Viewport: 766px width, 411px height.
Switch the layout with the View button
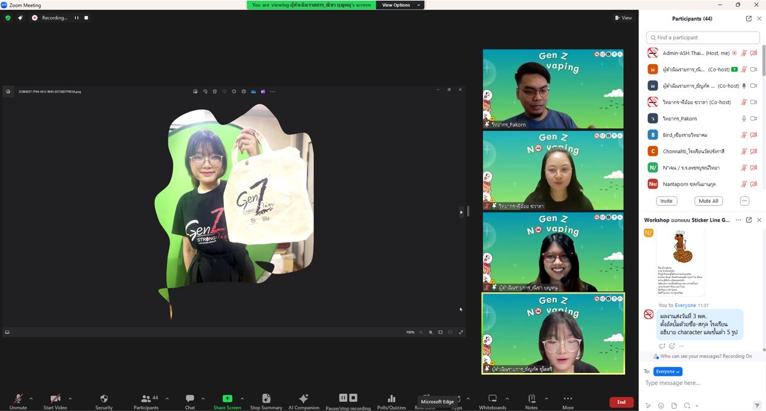(x=623, y=18)
